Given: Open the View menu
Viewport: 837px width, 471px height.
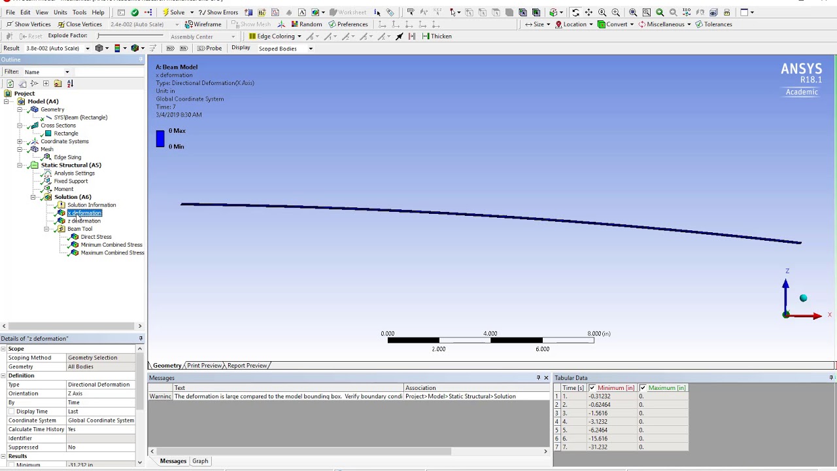Looking at the screenshot, I should 42,12.
